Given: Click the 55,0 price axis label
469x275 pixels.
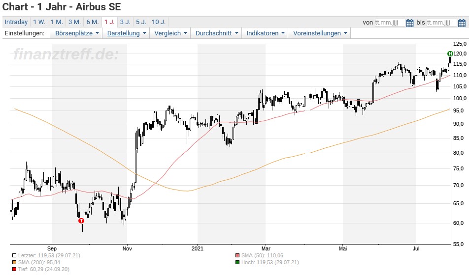Looking at the screenshot, I should 460,244.
